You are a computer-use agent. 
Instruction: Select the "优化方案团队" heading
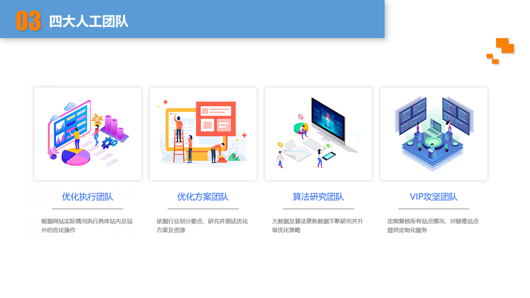pos(203,197)
